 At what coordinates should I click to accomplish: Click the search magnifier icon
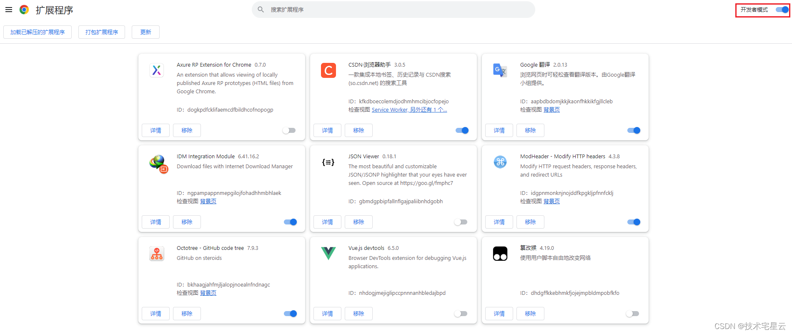point(261,10)
